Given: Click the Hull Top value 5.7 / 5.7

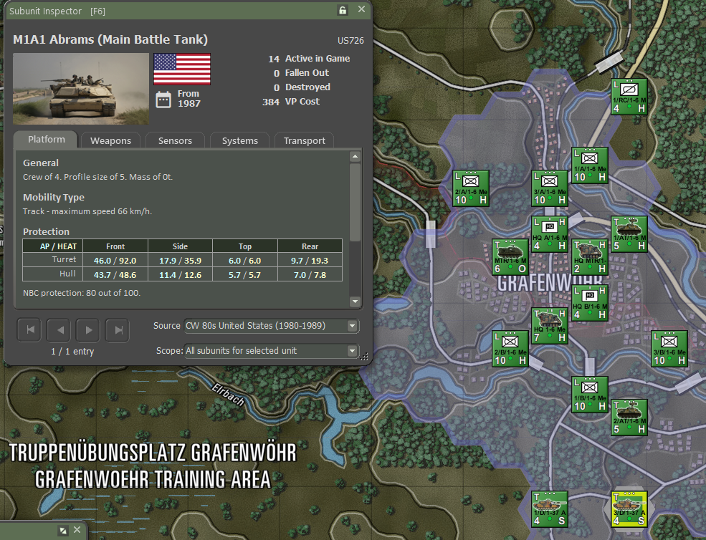Looking at the screenshot, I should (245, 275).
